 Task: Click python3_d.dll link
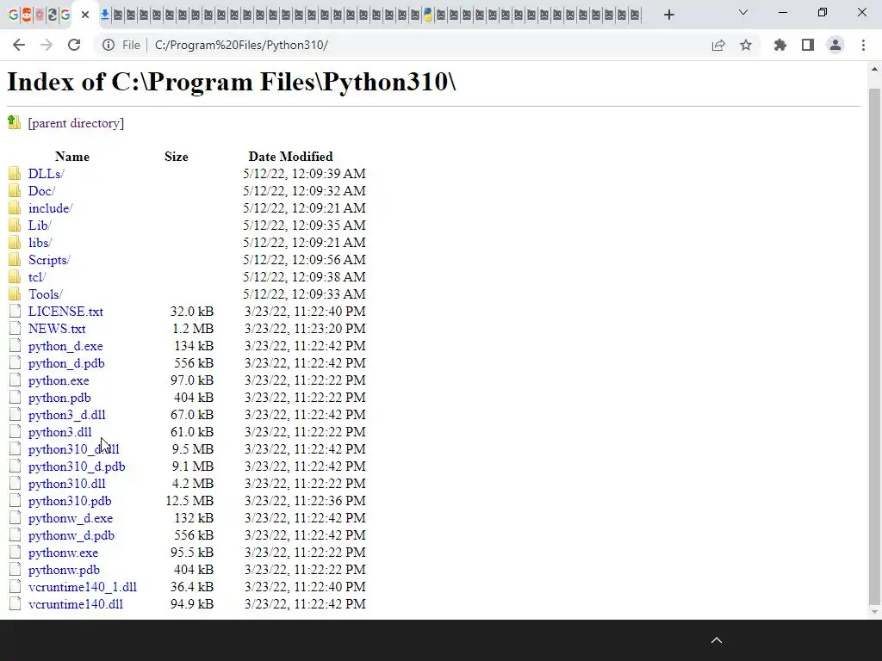67,415
